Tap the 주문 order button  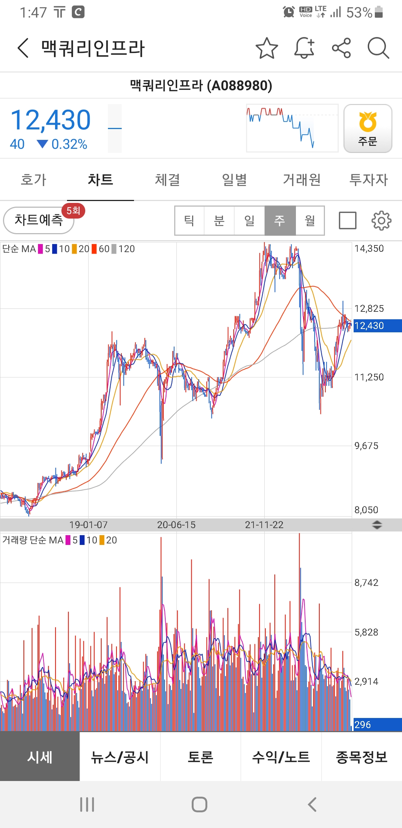click(x=368, y=128)
